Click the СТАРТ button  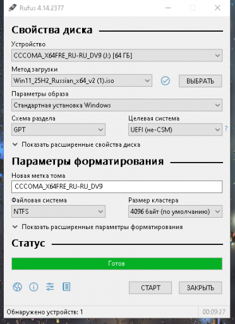(150, 288)
